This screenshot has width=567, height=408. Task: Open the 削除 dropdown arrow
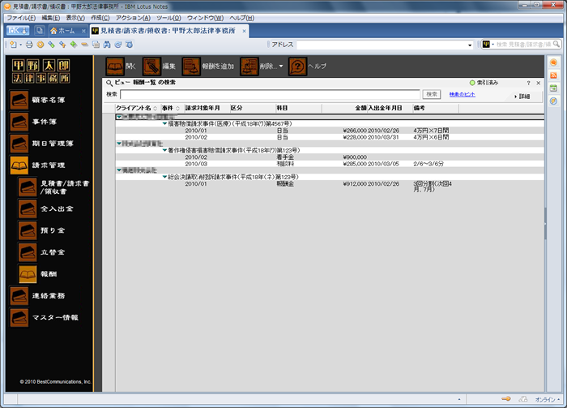pyautogui.click(x=281, y=67)
